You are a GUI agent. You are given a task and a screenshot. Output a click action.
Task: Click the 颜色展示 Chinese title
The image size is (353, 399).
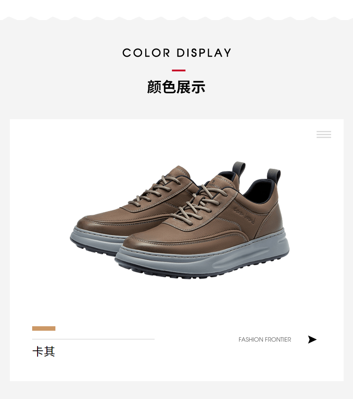(176, 87)
